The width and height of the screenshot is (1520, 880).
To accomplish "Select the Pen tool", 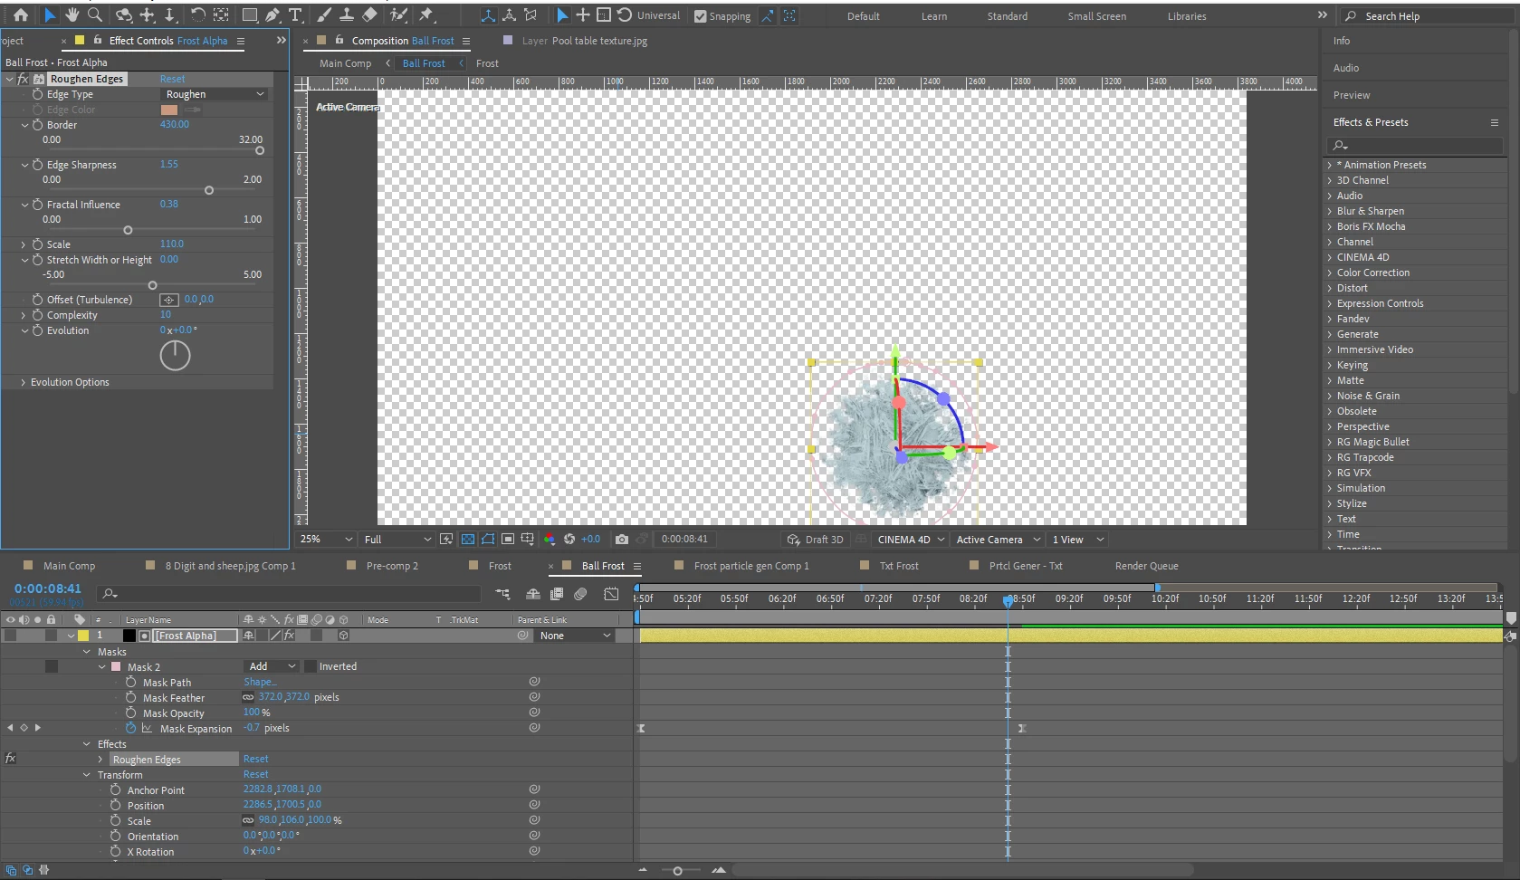I will click(272, 14).
